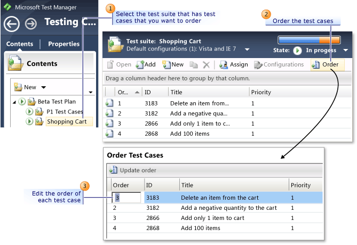Click Add to add test cases
The width and height of the screenshot is (357, 245).
[x=146, y=64]
